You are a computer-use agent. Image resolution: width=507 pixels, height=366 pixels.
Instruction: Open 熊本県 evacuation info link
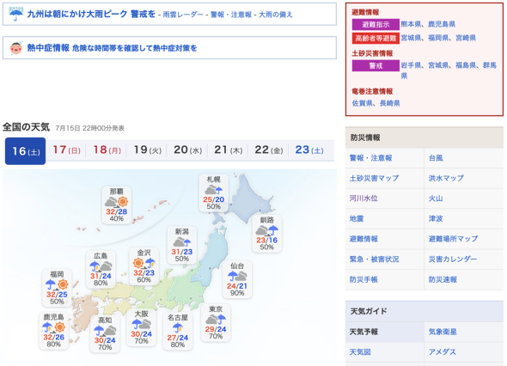[x=411, y=24]
